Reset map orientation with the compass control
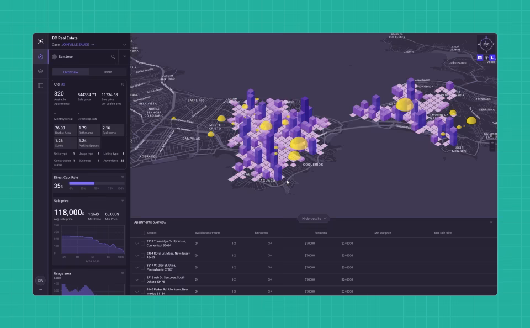This screenshot has width=530, height=328. pyautogui.click(x=486, y=44)
